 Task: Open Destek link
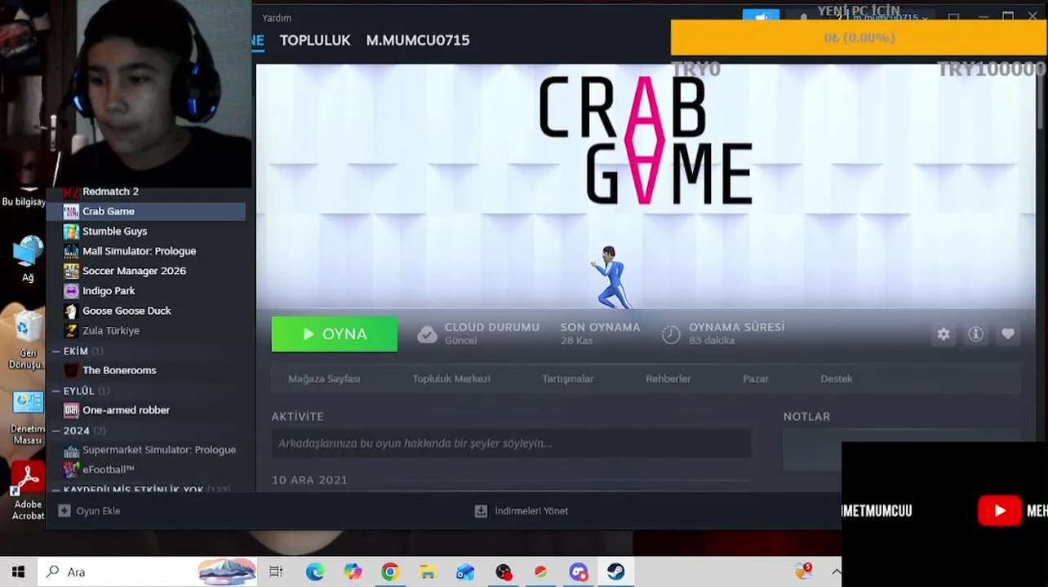837,379
